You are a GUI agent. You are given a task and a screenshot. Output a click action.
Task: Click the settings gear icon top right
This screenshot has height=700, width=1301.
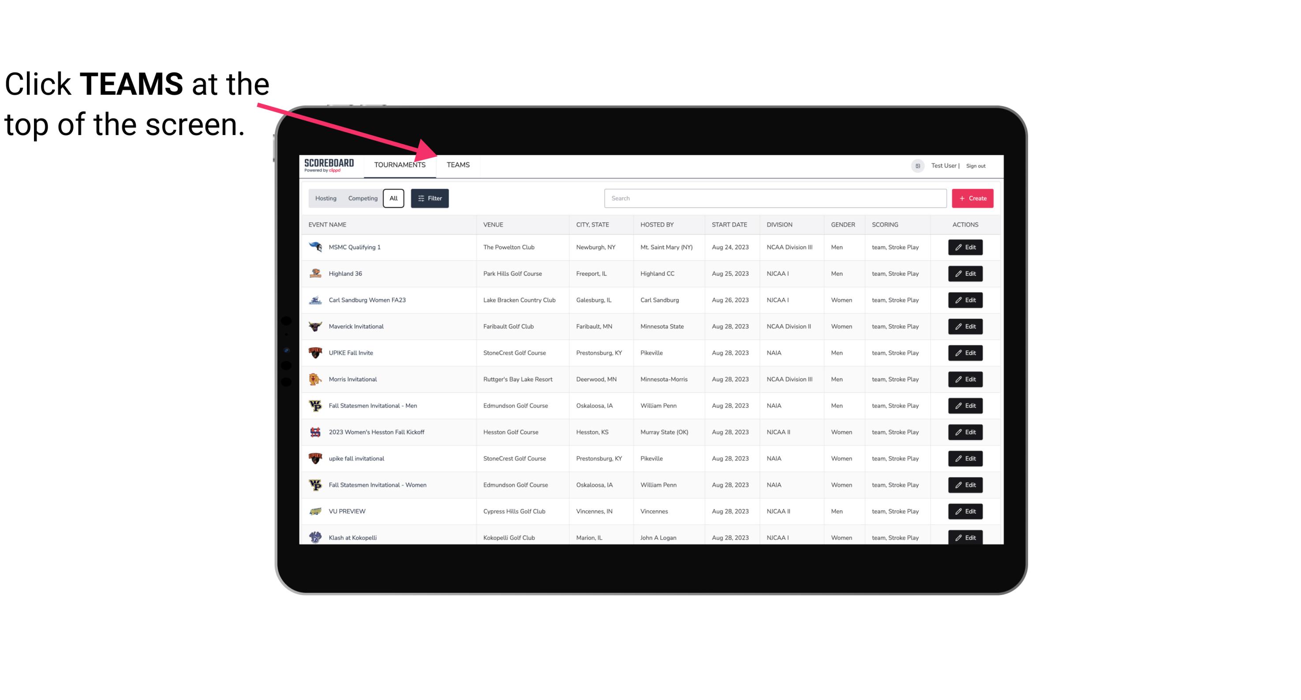click(x=916, y=165)
